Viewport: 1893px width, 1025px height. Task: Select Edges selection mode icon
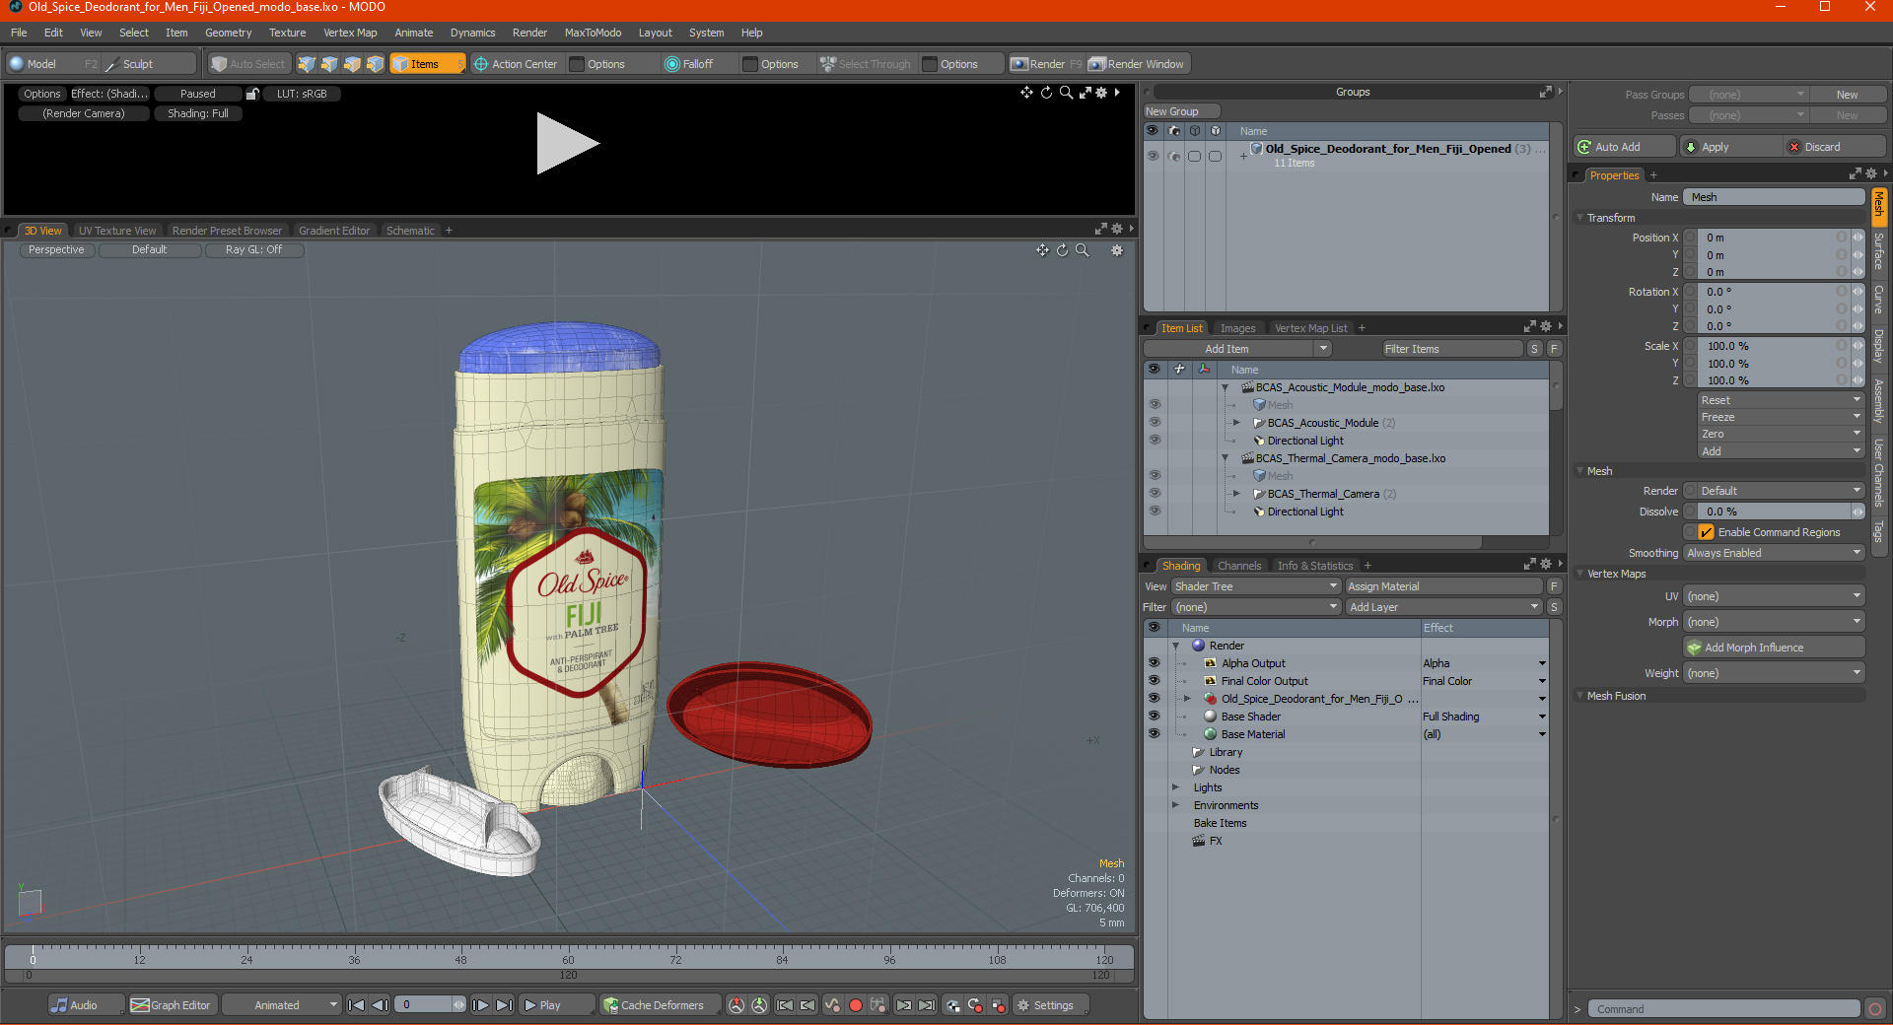pos(329,64)
